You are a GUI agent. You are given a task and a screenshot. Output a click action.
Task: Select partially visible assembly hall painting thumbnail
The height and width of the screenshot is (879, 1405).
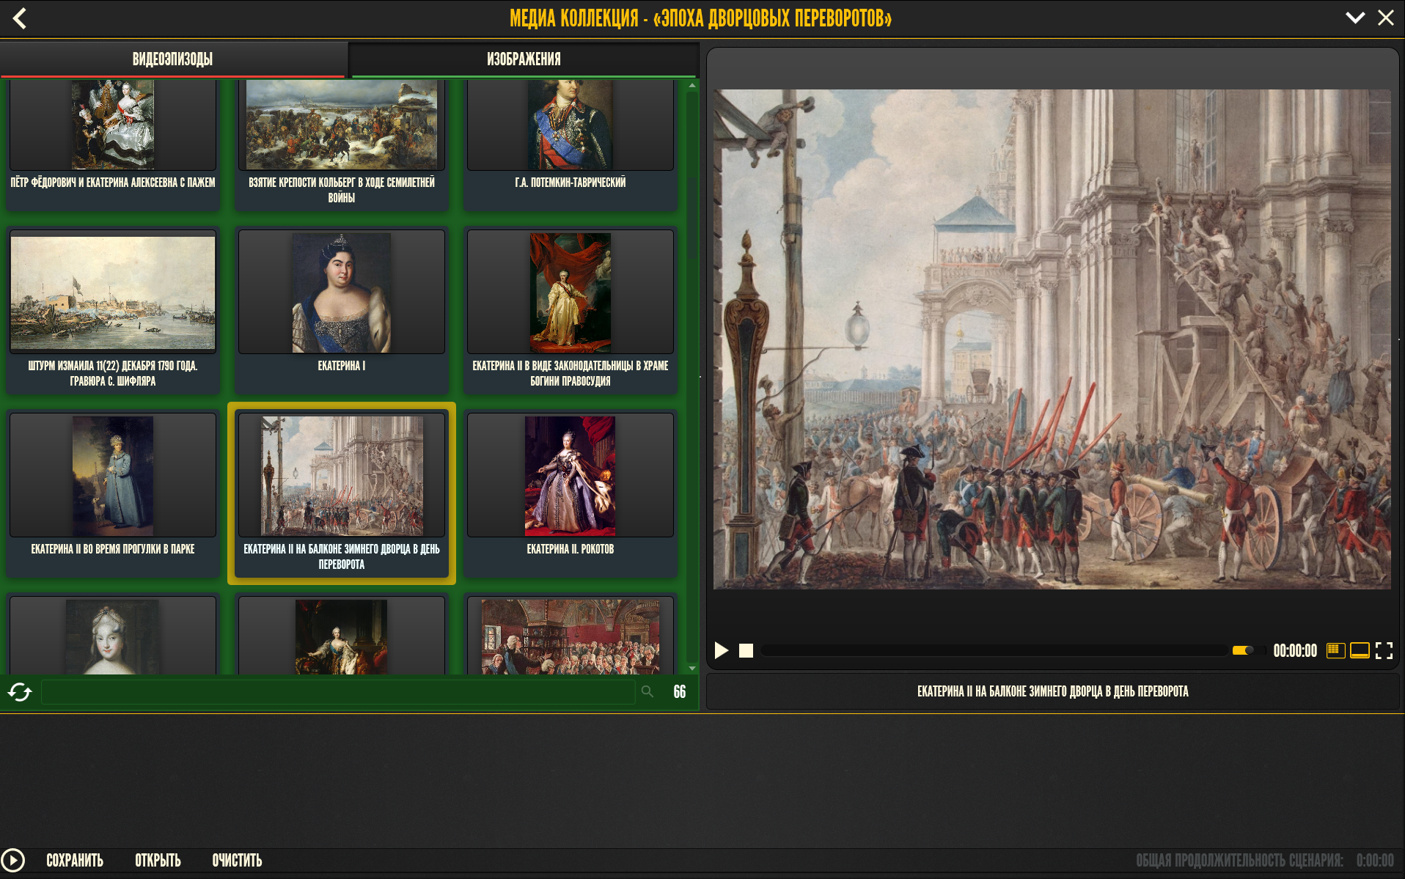click(x=571, y=635)
